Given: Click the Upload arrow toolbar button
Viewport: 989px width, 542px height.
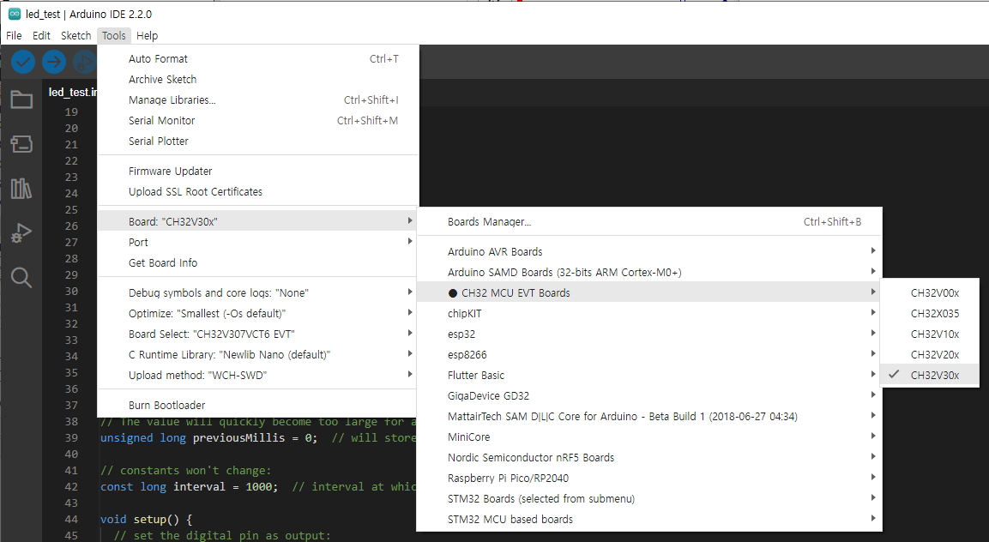Looking at the screenshot, I should point(54,62).
